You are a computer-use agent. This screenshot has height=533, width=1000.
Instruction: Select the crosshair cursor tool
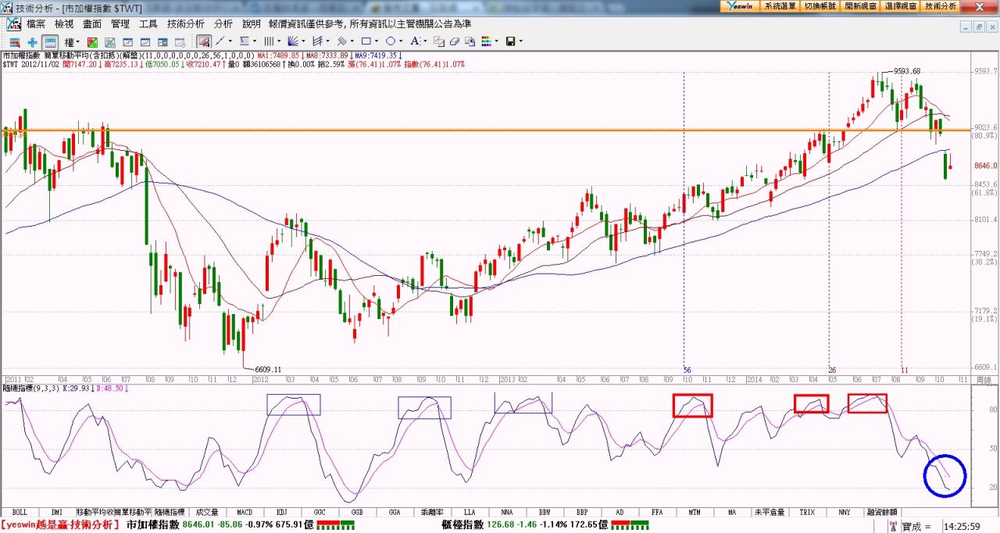32,41
